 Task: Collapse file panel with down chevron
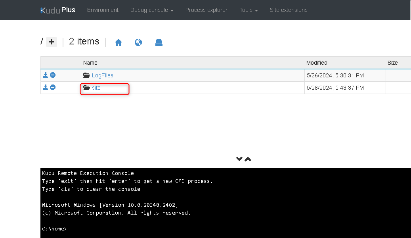tap(239, 159)
